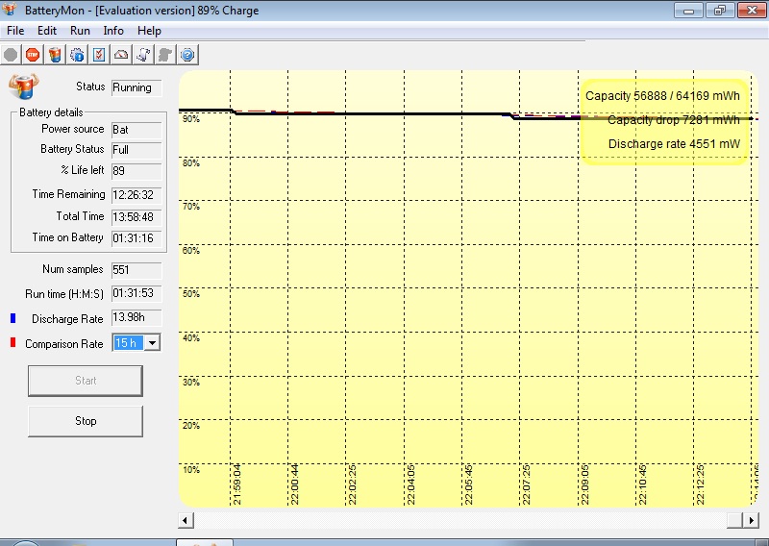Click the 22:07:25 time label on chart

(526, 484)
